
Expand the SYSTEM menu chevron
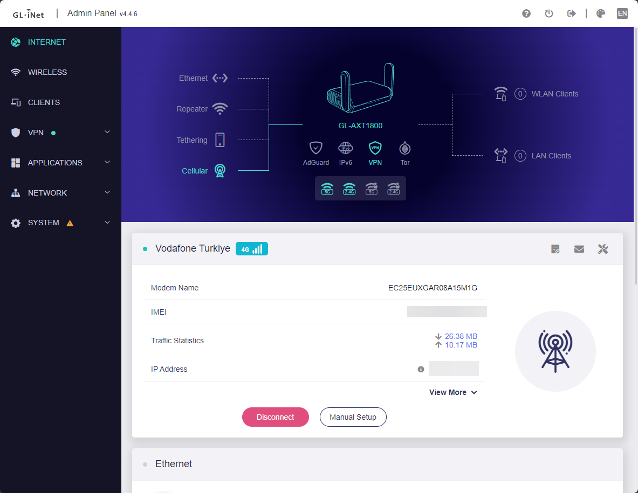coord(107,223)
